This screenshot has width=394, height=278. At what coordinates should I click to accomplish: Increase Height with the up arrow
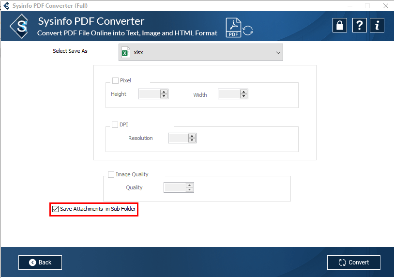[x=164, y=92]
